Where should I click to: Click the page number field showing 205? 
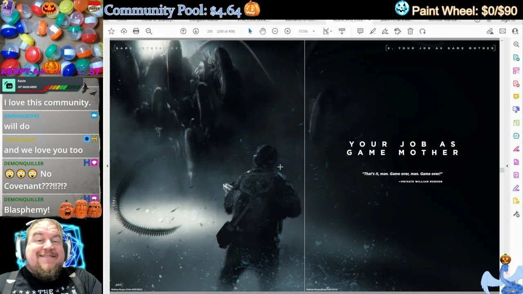point(210,31)
